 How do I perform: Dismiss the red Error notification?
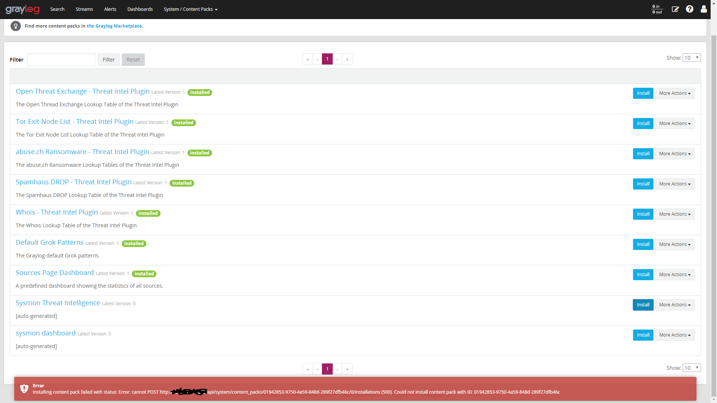coord(355,389)
